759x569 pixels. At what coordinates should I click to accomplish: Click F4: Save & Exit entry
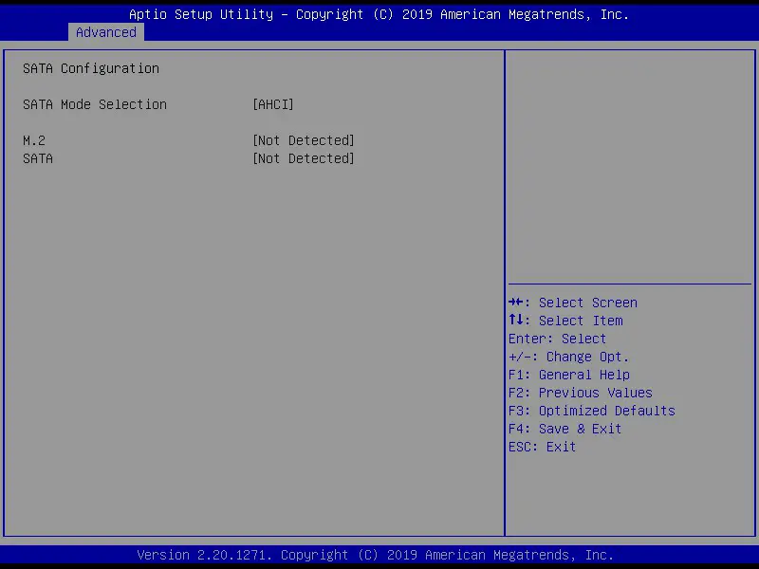(x=565, y=429)
